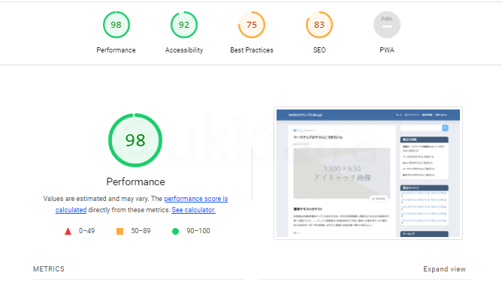Select the SEO 83 score gauge
The height and width of the screenshot is (282, 502).
point(319,25)
